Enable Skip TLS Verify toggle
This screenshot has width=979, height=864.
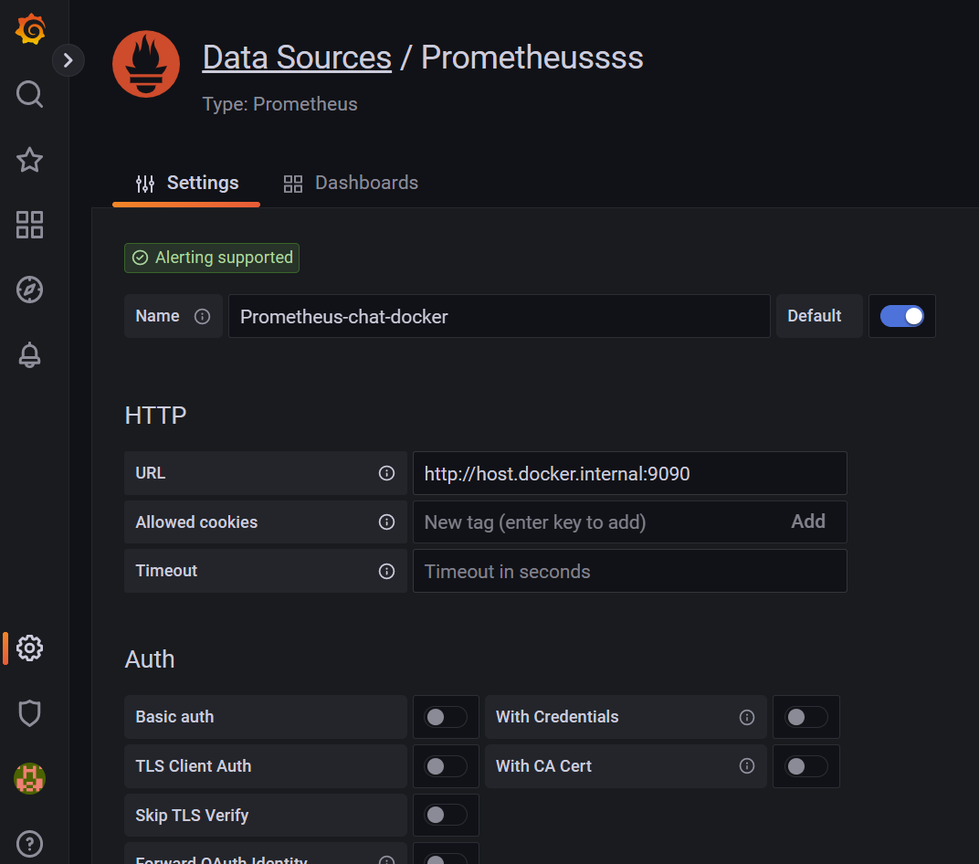(446, 815)
